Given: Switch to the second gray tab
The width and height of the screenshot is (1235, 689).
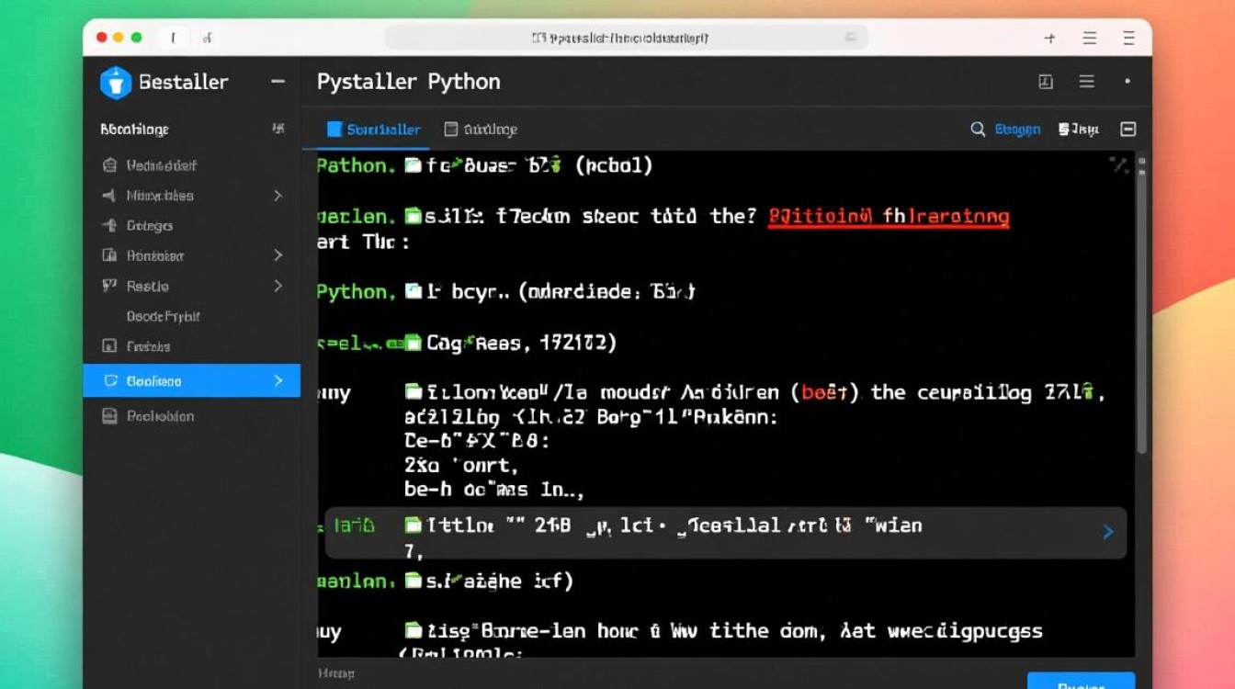Looking at the screenshot, I should click(x=481, y=130).
